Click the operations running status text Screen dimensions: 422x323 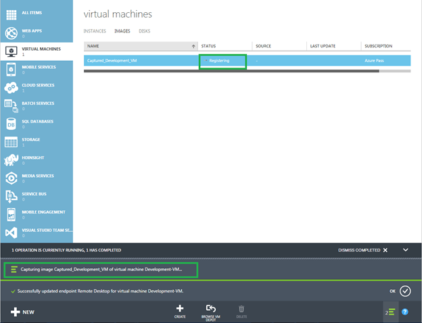66,250
